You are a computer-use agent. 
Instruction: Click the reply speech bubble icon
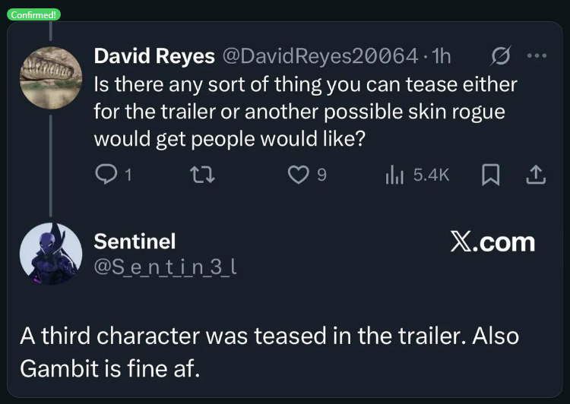pos(105,175)
